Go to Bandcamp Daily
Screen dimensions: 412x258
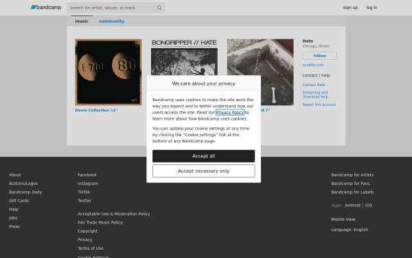[25, 192]
